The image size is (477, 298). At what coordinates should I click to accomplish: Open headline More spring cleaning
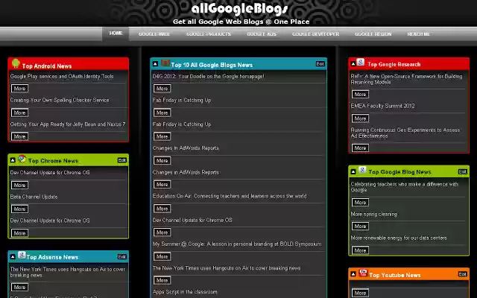click(x=374, y=214)
